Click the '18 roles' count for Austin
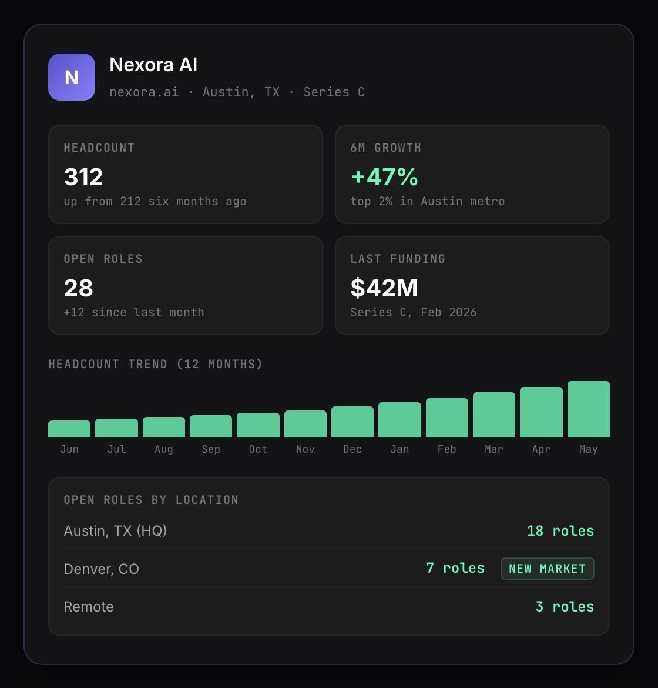The width and height of the screenshot is (658, 688). click(x=560, y=531)
